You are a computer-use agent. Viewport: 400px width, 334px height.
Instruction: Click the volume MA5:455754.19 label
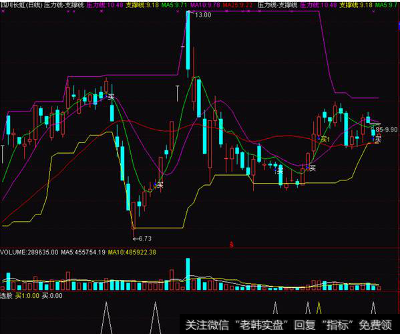pos(83,253)
